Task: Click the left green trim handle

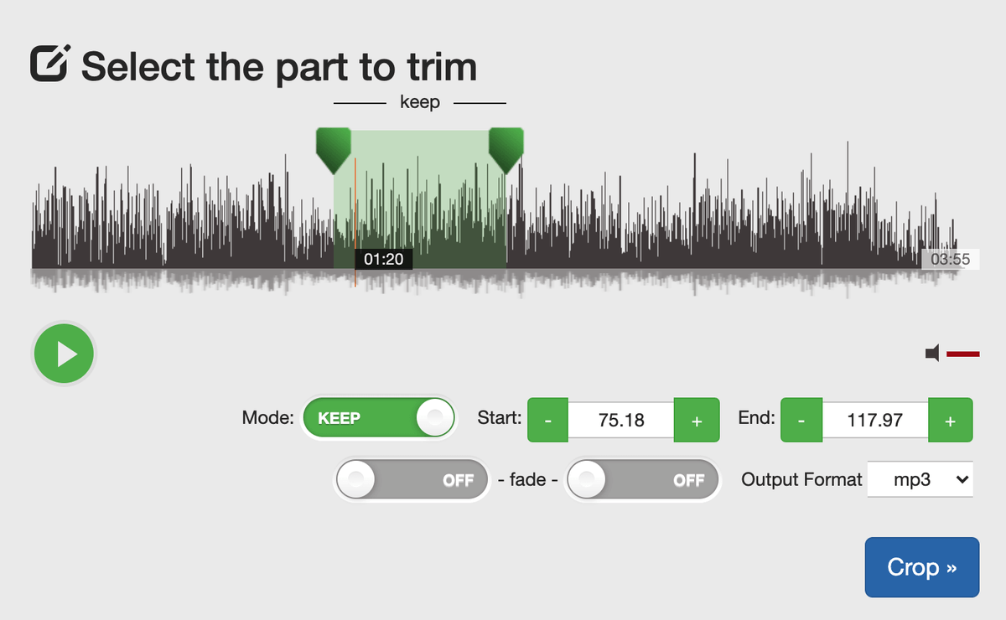Action: click(333, 150)
